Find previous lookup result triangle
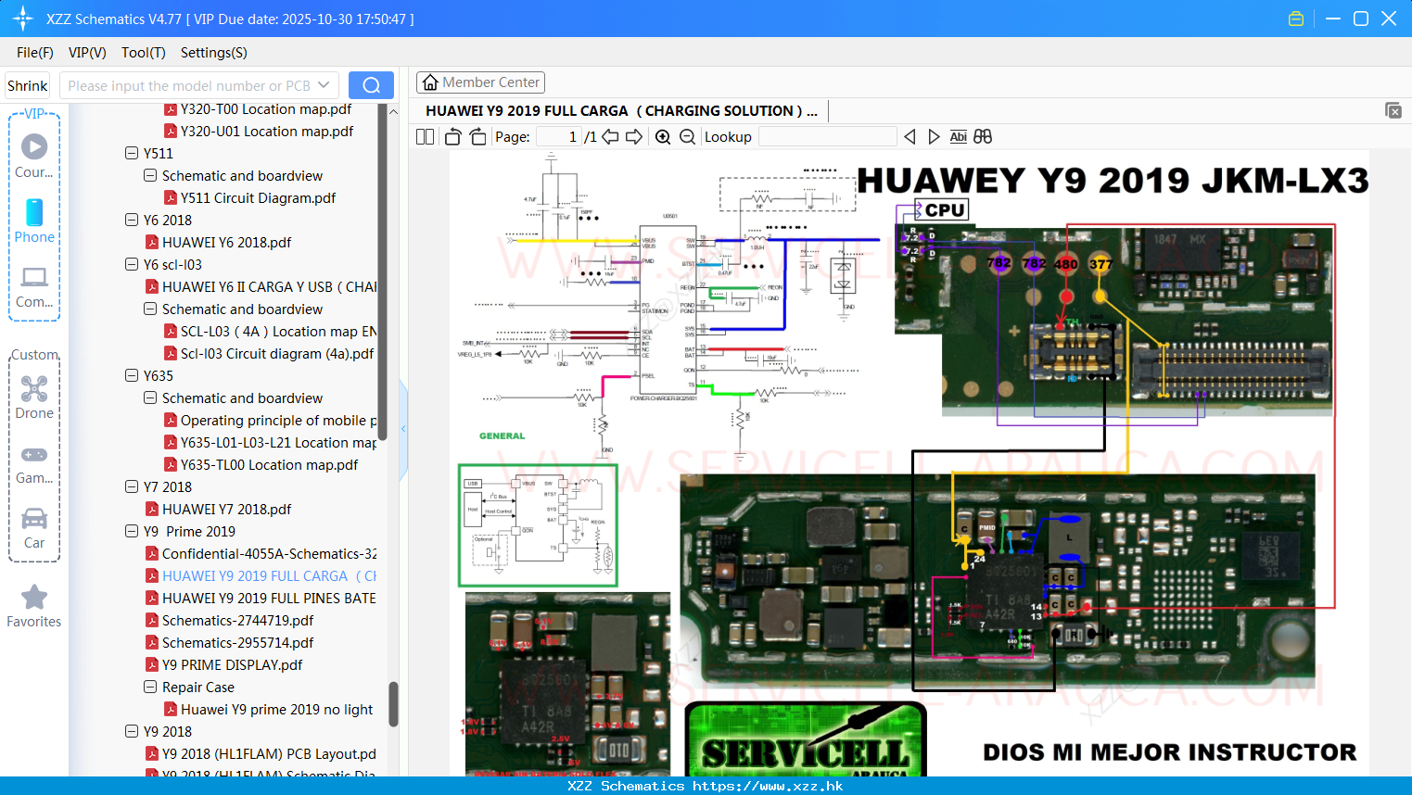Viewport: 1412px width, 795px height. (910, 137)
